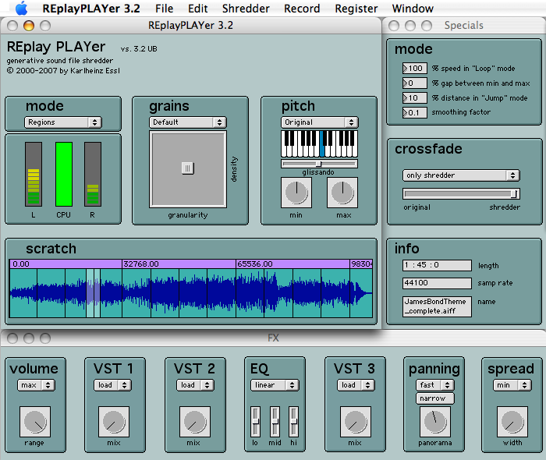Open the mode Regions dropdown
This screenshot has height=460, width=546.
point(63,122)
